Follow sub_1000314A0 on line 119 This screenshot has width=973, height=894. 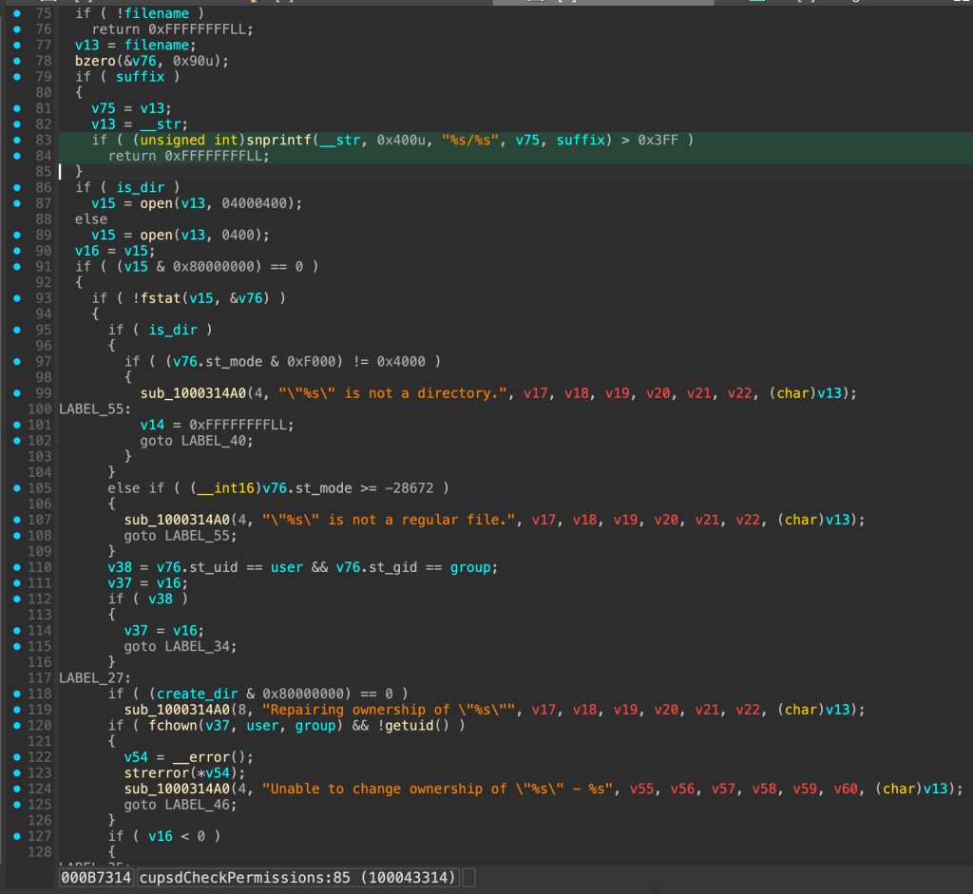tap(177, 710)
